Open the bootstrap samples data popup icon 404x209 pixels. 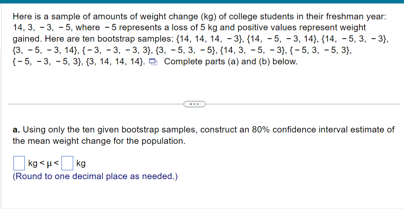point(153,62)
